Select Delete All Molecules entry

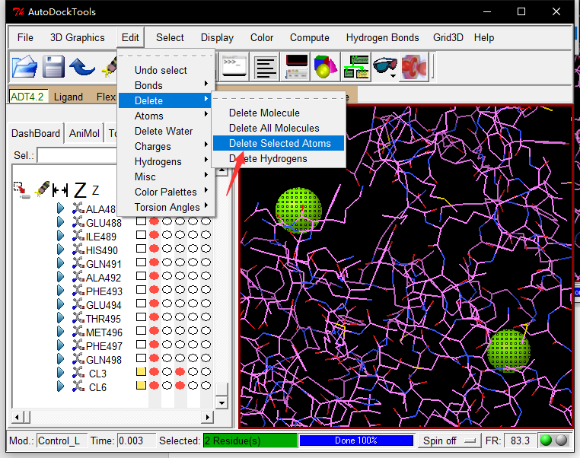(x=279, y=129)
